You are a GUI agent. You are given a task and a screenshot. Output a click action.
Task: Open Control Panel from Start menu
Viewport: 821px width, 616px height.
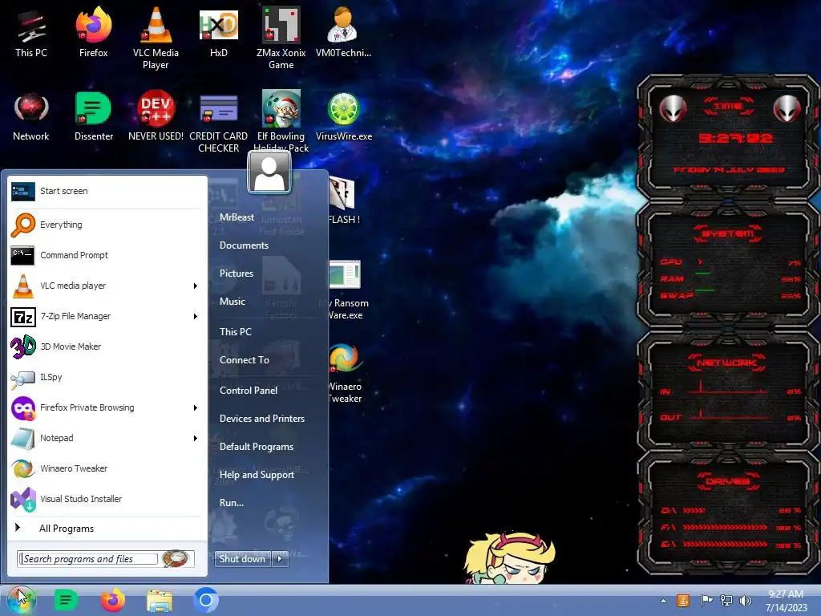tap(249, 391)
